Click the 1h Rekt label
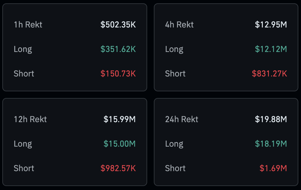Viewport: 301px width, 190px height. pyautogui.click(x=28, y=24)
